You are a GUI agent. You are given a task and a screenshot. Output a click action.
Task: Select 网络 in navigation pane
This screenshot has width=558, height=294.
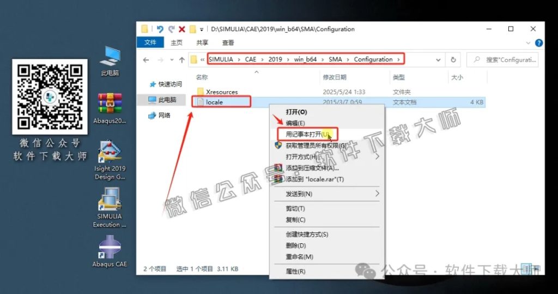(x=160, y=116)
